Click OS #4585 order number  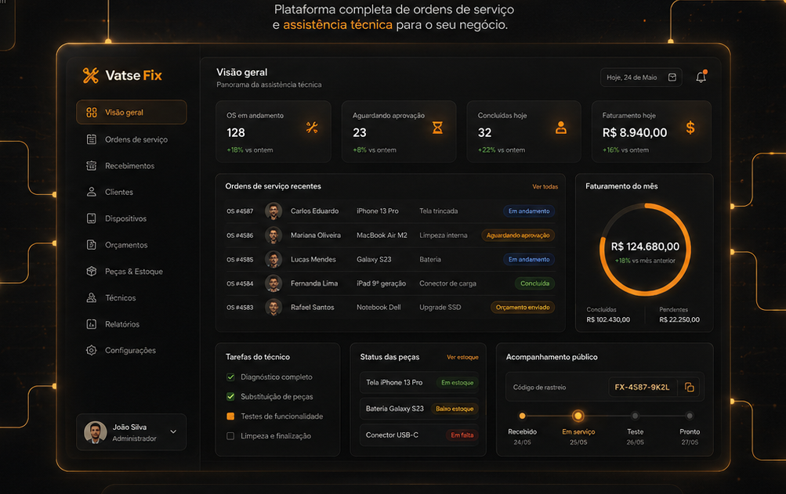point(240,259)
